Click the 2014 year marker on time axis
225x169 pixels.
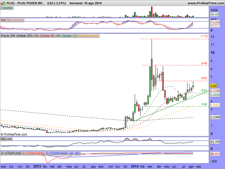135,166
